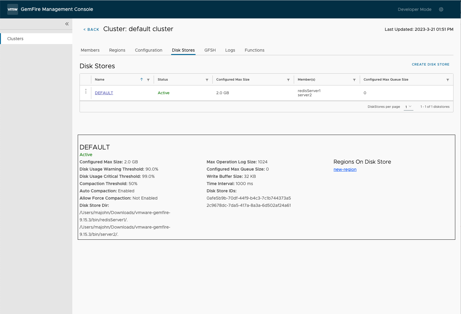Click the Status column header
This screenshot has height=314, width=461.
(x=163, y=79)
